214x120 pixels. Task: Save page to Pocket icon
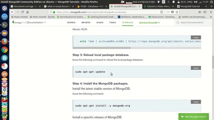[173, 12]
